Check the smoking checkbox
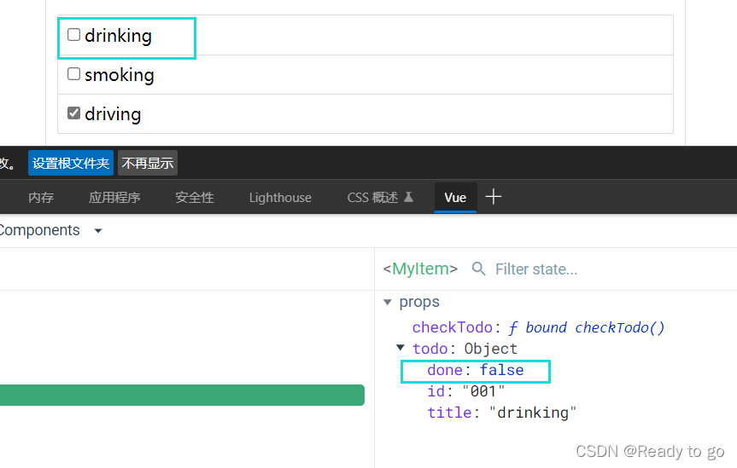Screen dimensions: 737x468 click(x=73, y=74)
